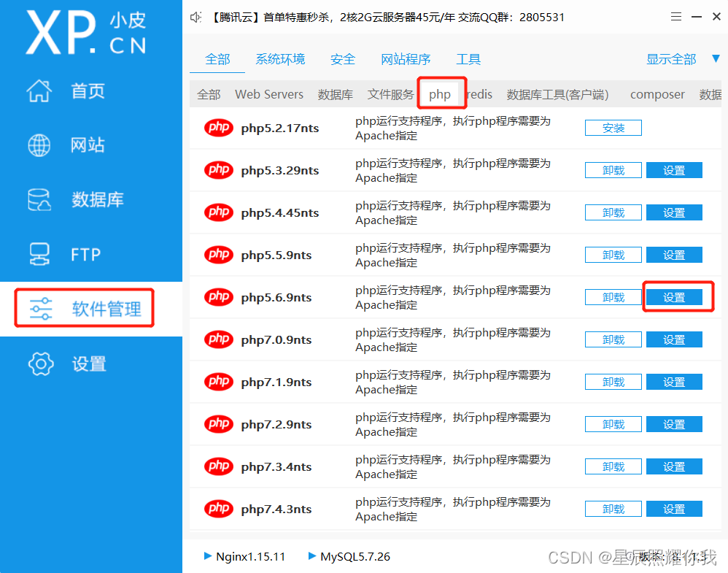Click the 腾讯云 promotion announcement text
The image size is (728, 573).
(x=387, y=18)
